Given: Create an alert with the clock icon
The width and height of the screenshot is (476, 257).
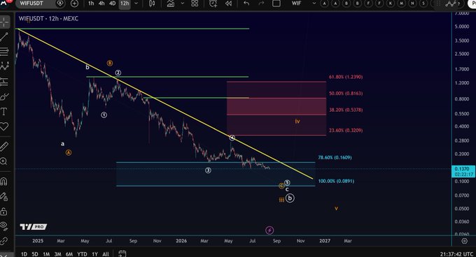Looking at the screenshot, I should [x=213, y=3].
